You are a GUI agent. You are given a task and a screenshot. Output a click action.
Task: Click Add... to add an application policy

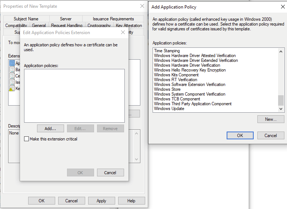coord(50,129)
